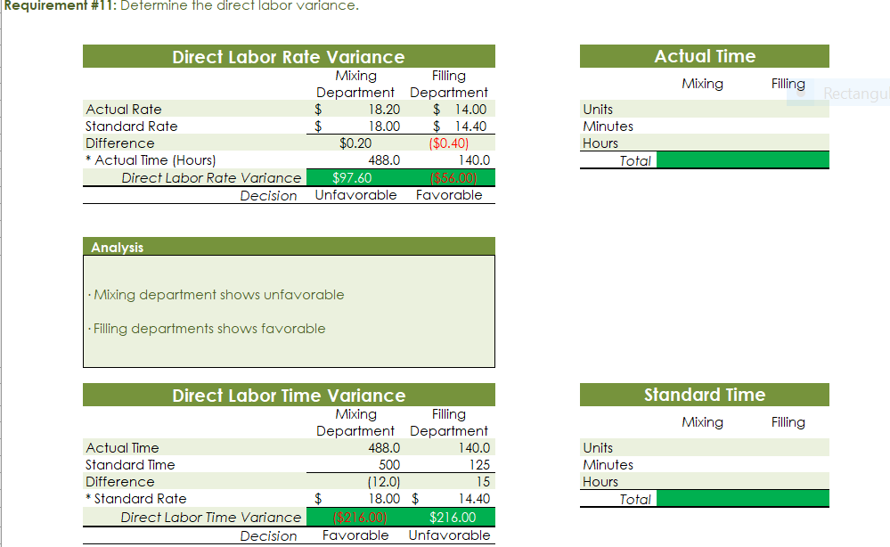Select the $97.60 rate variance cell
This screenshot has width=890, height=547.
click(x=355, y=177)
